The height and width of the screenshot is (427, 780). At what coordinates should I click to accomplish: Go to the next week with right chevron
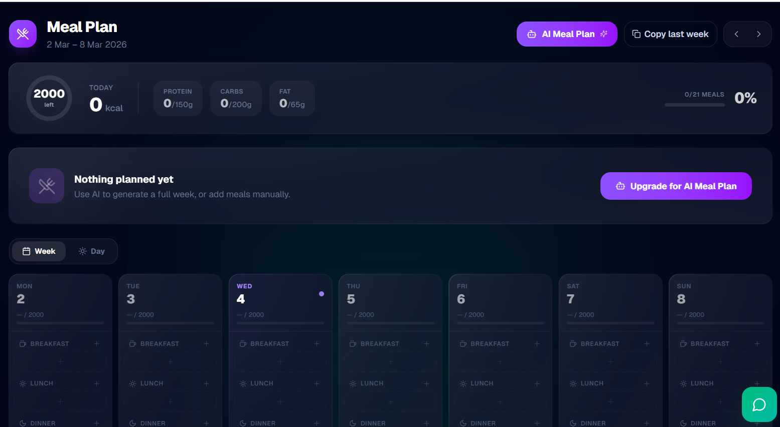tap(759, 34)
